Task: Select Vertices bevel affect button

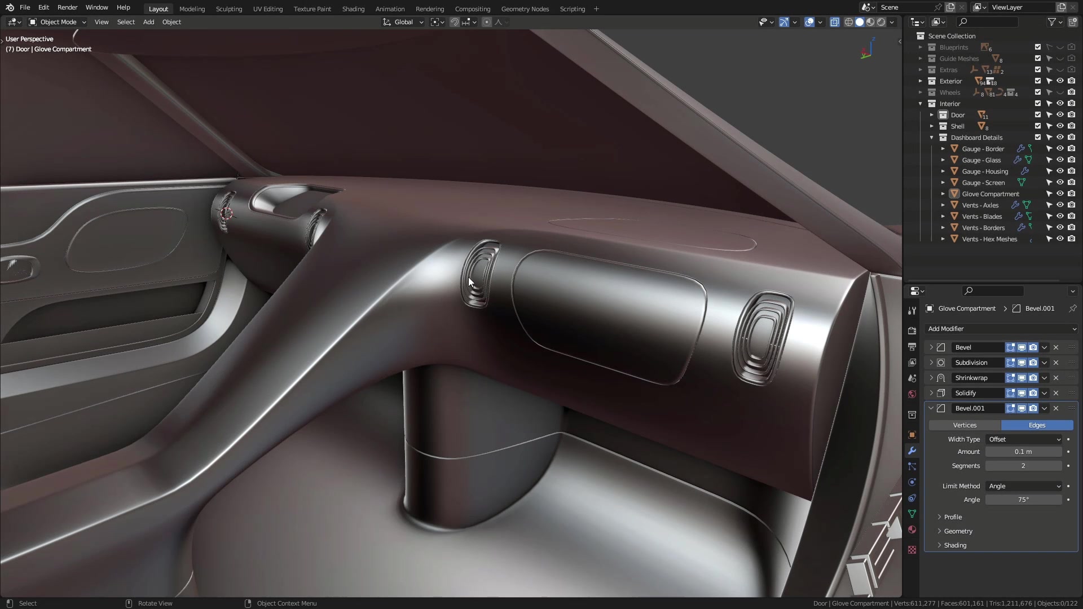Action: point(965,425)
